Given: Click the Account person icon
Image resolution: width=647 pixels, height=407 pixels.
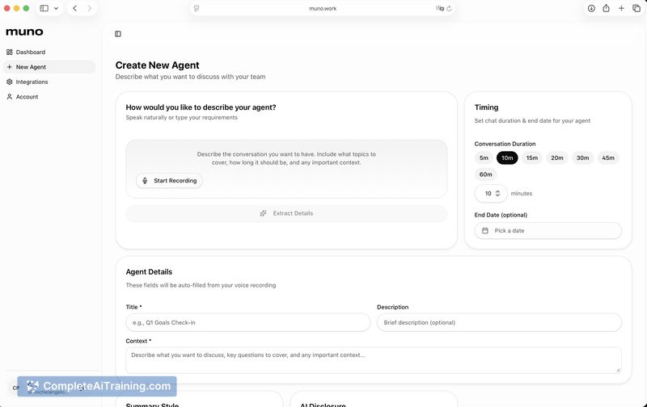Looking at the screenshot, I should pos(10,96).
